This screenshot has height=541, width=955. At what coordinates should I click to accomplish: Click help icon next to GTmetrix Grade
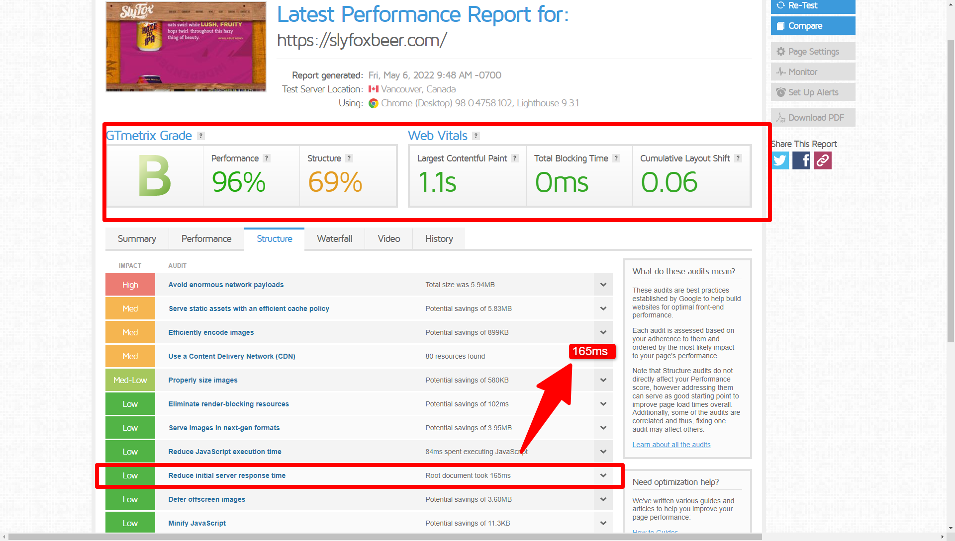click(x=201, y=136)
